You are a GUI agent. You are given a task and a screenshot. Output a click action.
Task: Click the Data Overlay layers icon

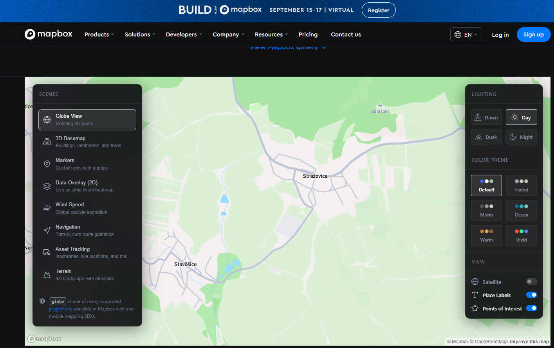coord(47,186)
